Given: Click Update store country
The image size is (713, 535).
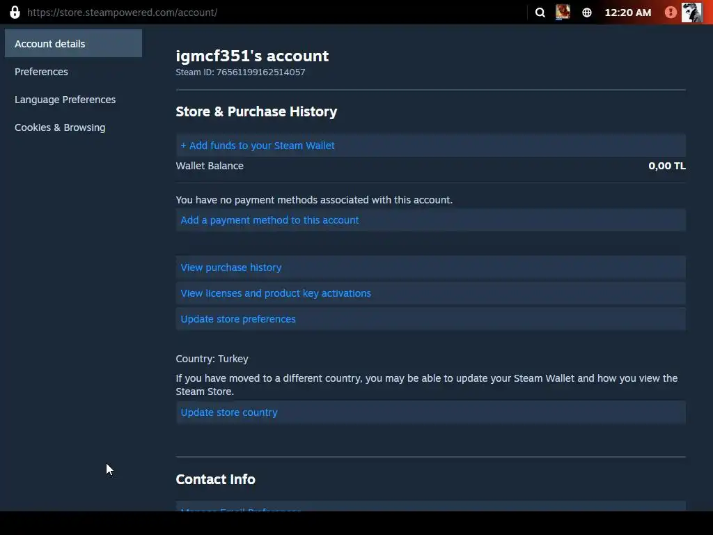Looking at the screenshot, I should tap(430, 412).
